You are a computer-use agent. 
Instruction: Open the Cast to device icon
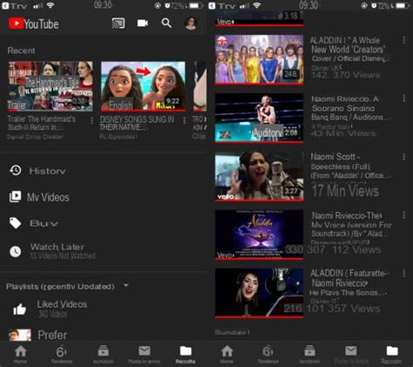[x=118, y=24]
